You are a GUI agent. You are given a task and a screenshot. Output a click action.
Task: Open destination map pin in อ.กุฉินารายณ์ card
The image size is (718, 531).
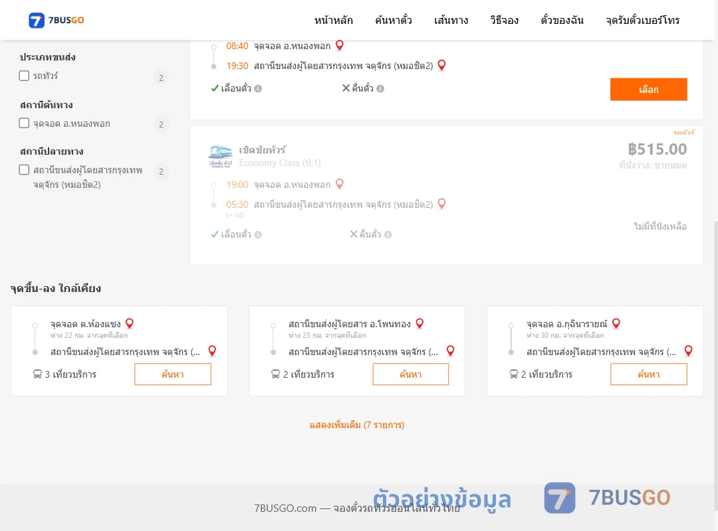(x=688, y=351)
